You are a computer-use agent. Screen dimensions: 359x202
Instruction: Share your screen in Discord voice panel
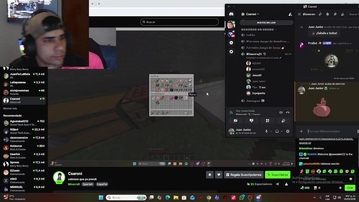[x=251, y=121]
